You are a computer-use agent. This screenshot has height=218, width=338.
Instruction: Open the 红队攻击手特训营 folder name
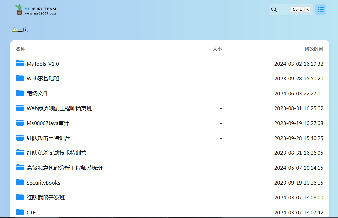click(48, 138)
